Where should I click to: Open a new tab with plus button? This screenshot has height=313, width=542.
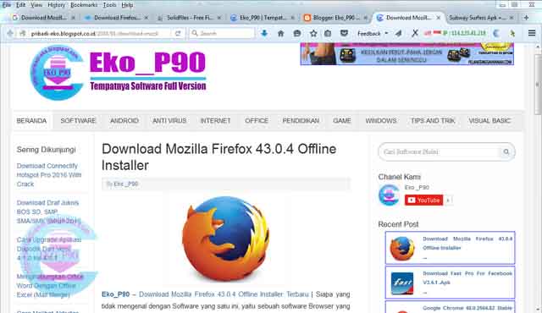pos(526,18)
